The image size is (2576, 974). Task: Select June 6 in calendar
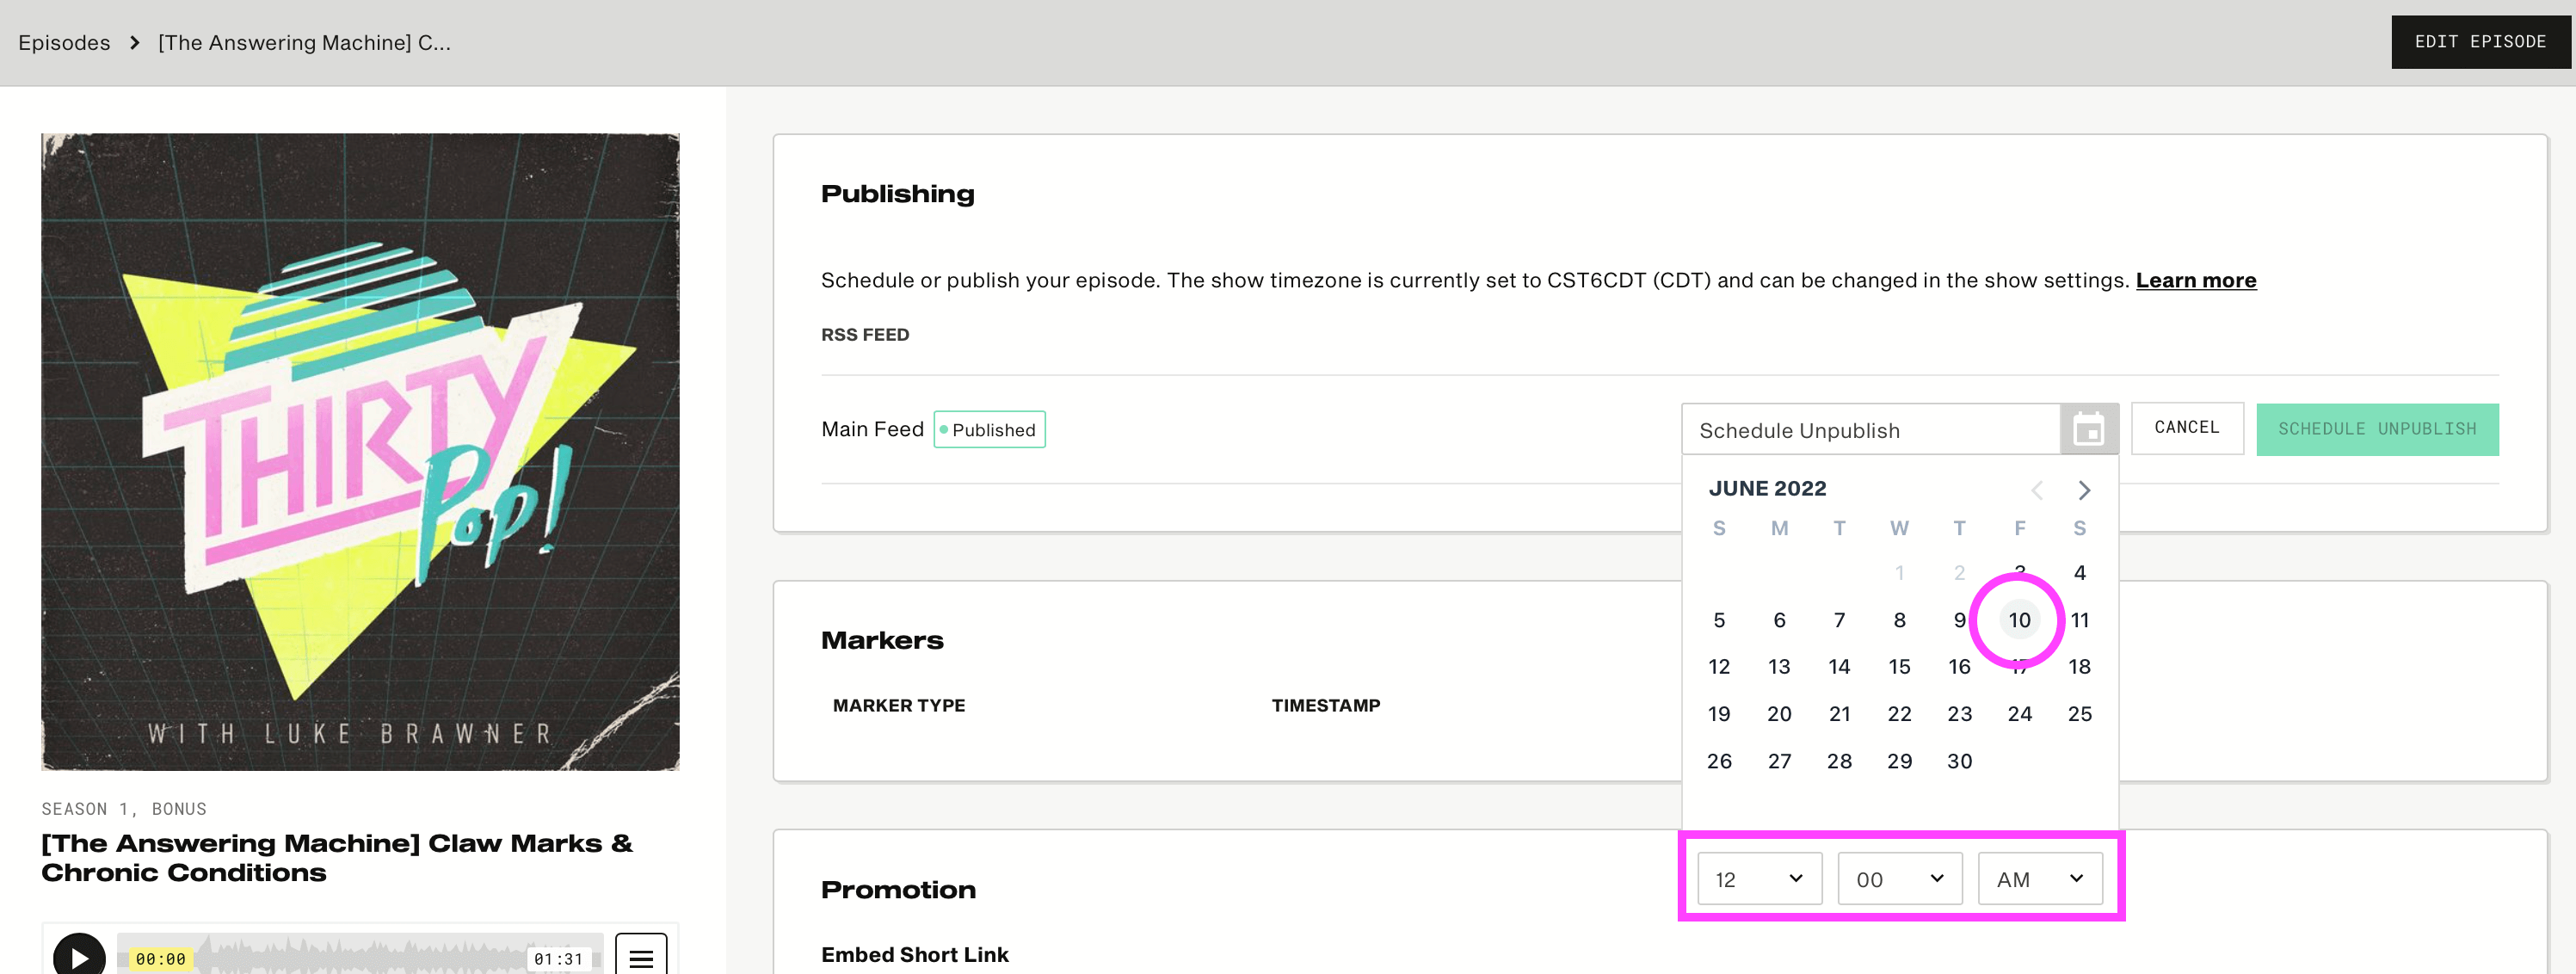1779,620
